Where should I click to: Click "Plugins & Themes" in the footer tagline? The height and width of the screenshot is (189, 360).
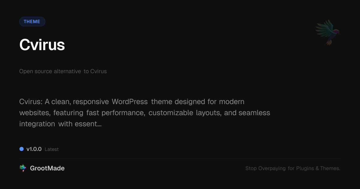tap(318, 168)
